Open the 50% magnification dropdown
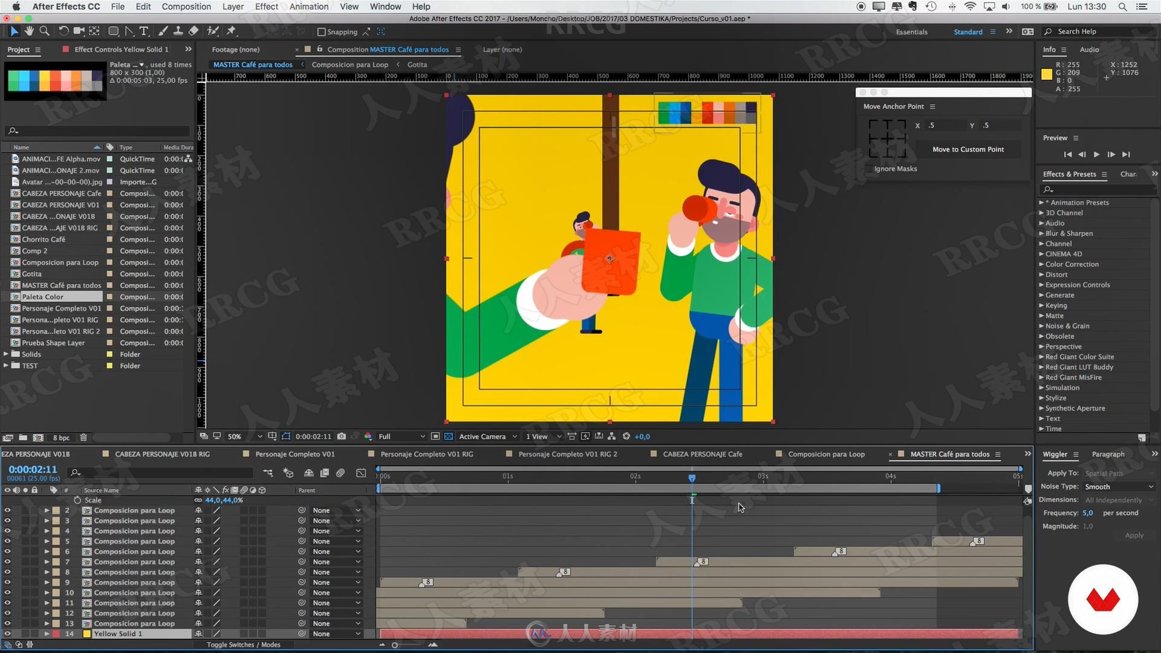This screenshot has width=1161, height=653. 245,436
